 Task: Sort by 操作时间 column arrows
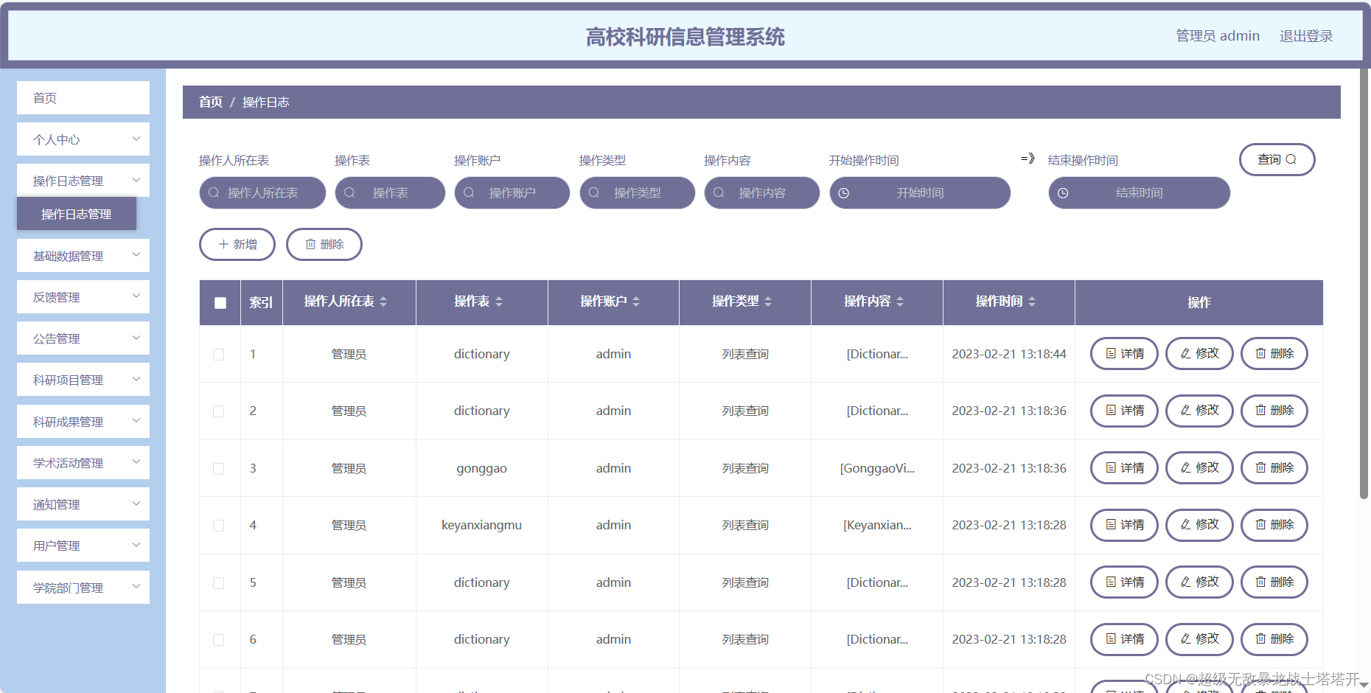(x=1032, y=302)
